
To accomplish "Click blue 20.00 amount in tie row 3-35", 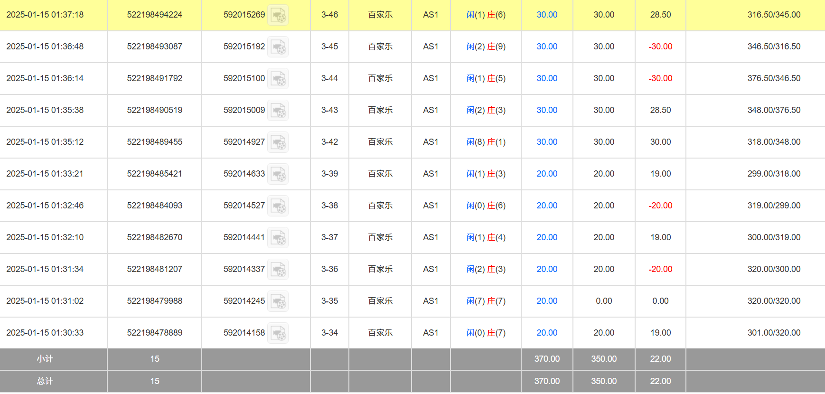I will click(547, 301).
